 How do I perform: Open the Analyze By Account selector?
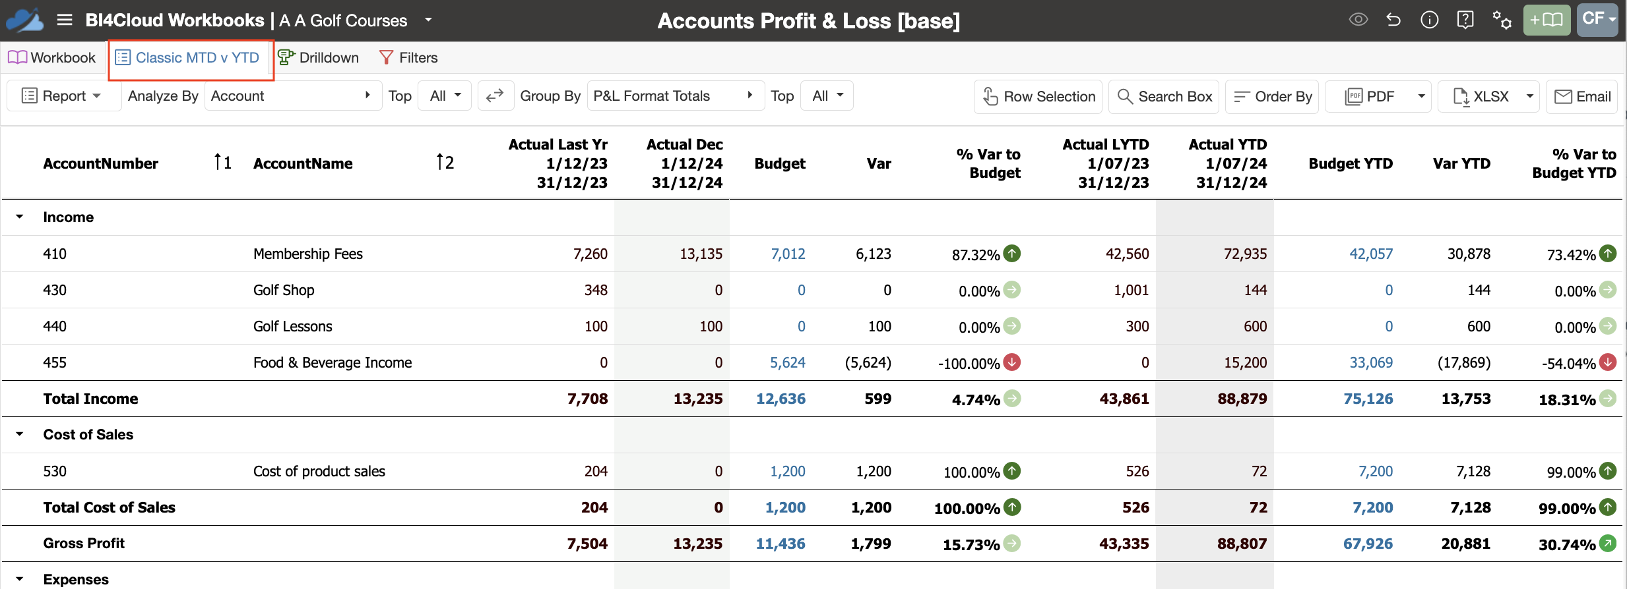pyautogui.click(x=292, y=96)
